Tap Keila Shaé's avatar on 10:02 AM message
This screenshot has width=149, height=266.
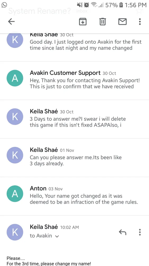tap(15, 232)
